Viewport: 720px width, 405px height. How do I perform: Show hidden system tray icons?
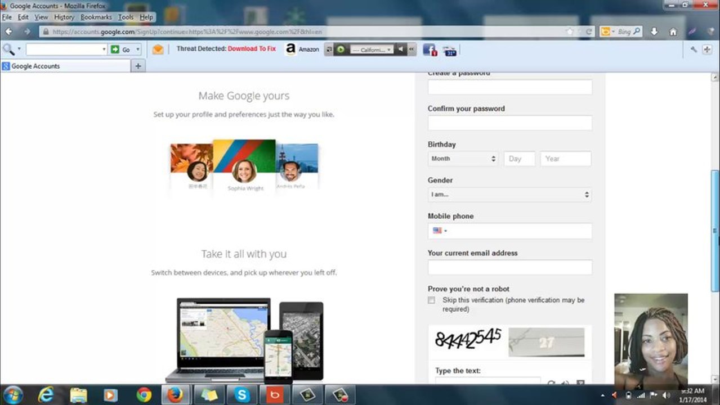coord(603,395)
